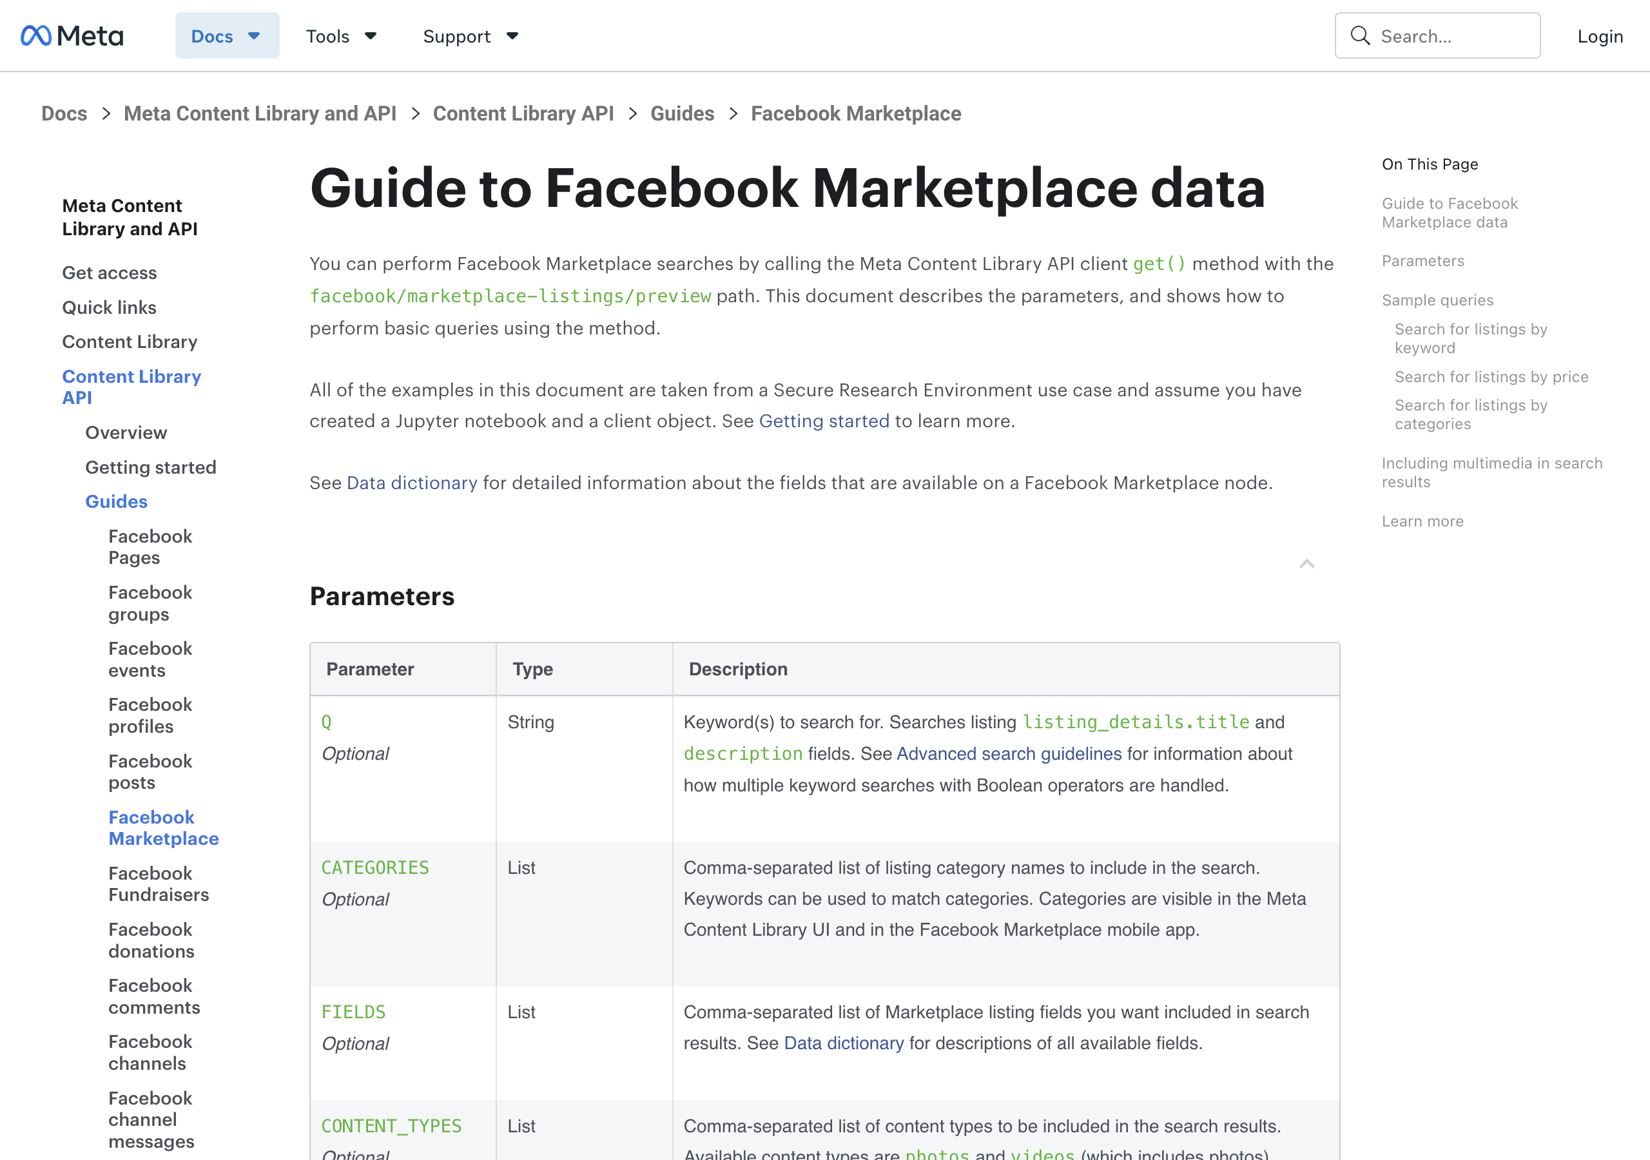
Task: Open Quick links in sidebar
Action: pos(109,307)
